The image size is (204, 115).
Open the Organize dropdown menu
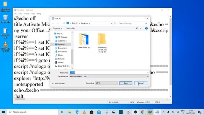click(x=57, y=28)
